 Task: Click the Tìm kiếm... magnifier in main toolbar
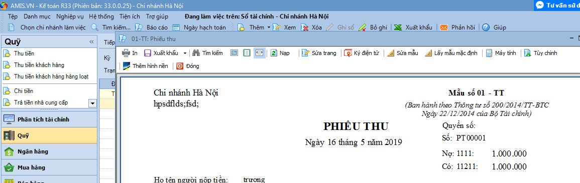pos(95,27)
